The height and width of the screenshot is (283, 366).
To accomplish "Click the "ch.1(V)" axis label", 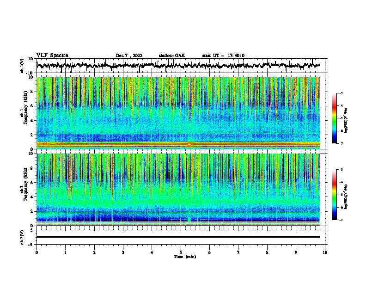I will 22,66.
